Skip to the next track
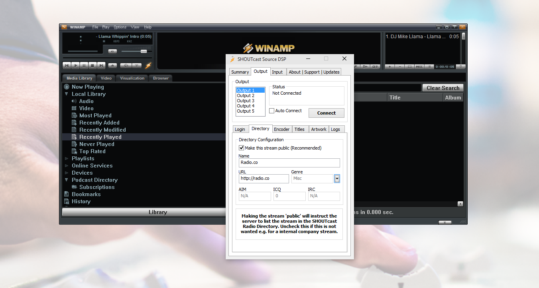Screen dimensions: 539x288 pyautogui.click(x=101, y=65)
